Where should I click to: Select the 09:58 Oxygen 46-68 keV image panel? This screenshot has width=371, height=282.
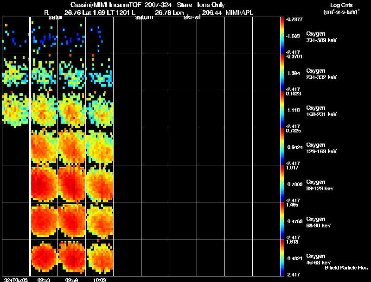[x=72, y=257]
